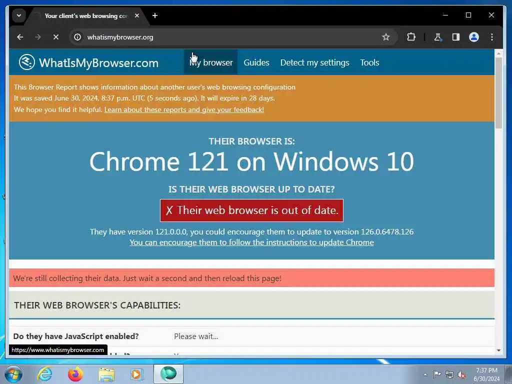Screen dimensions: 512x384
Task: Open File Explorer from the taskbar
Action: [x=106, y=374]
